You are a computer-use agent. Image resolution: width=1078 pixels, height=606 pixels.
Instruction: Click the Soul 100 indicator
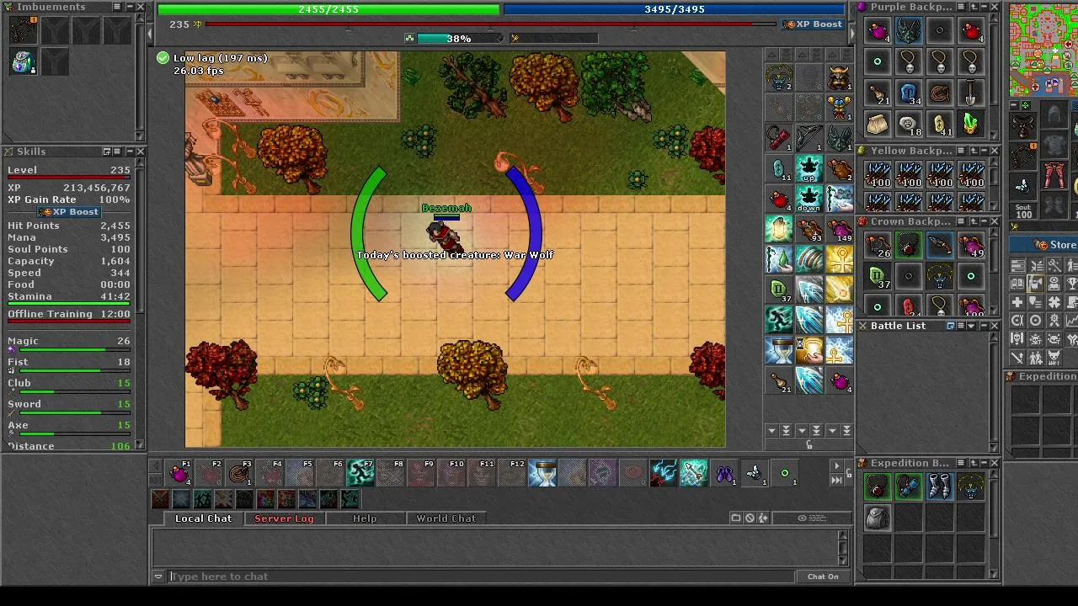1024,210
